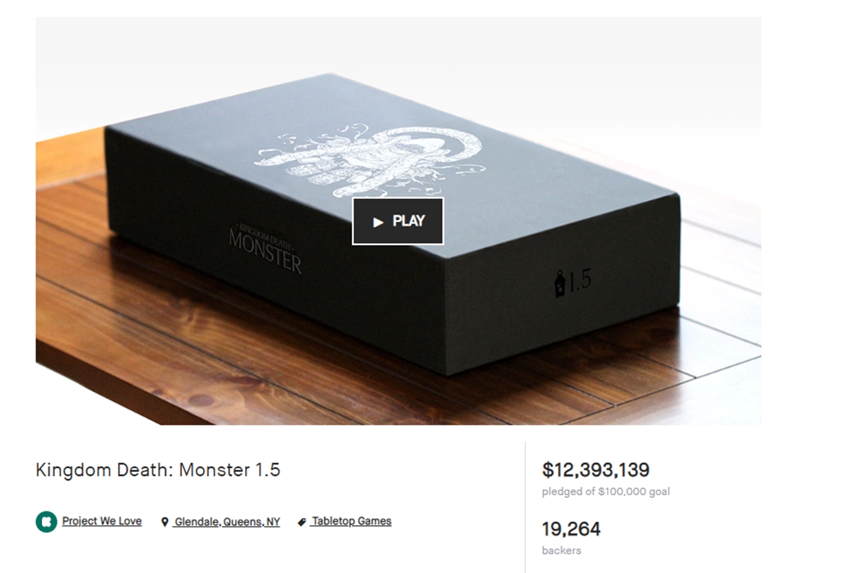Viewport: 843px width, 573px height.
Task: Click the backers label under the count
Action: point(561,551)
